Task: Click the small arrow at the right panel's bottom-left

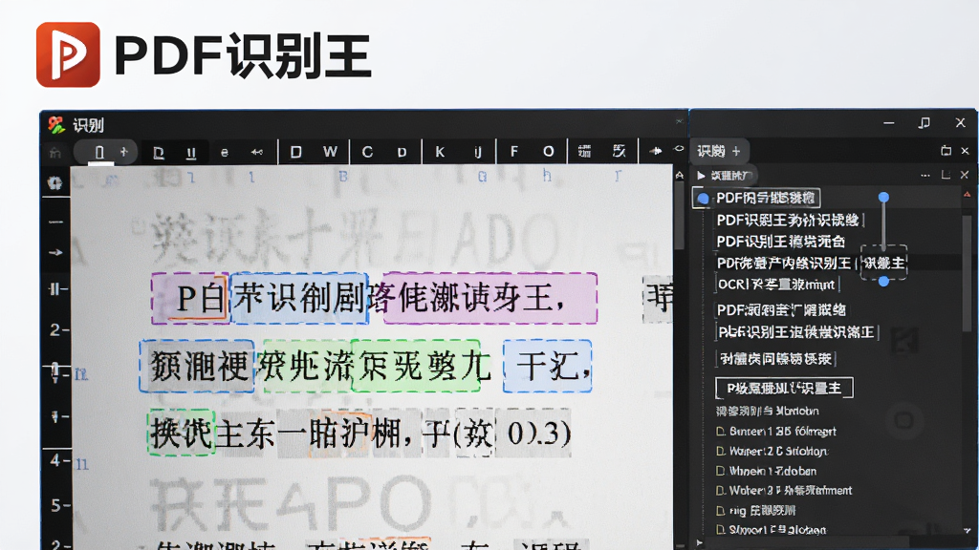Action: pyautogui.click(x=699, y=542)
